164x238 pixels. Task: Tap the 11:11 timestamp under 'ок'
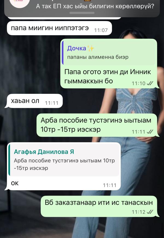110,185
